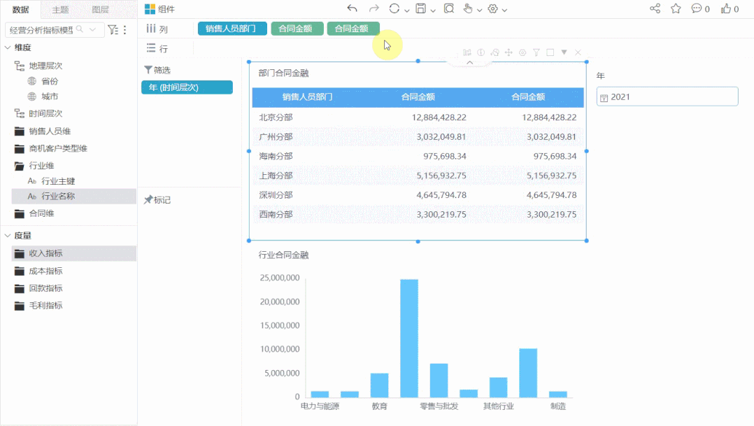Switch to the 图层 tab
Viewport: 754px width, 426px height.
tap(100, 9)
